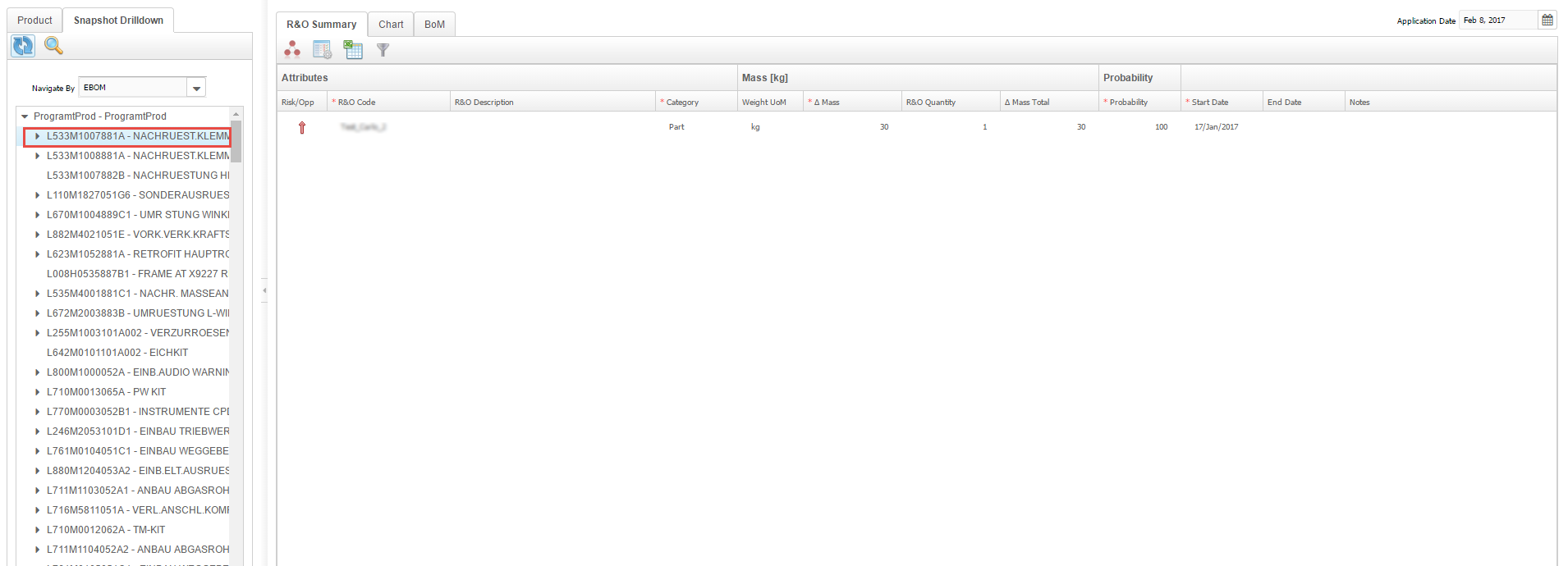
Task: Select tree item L770M0003052B1 INSTRUMENTE
Action: 138,412
